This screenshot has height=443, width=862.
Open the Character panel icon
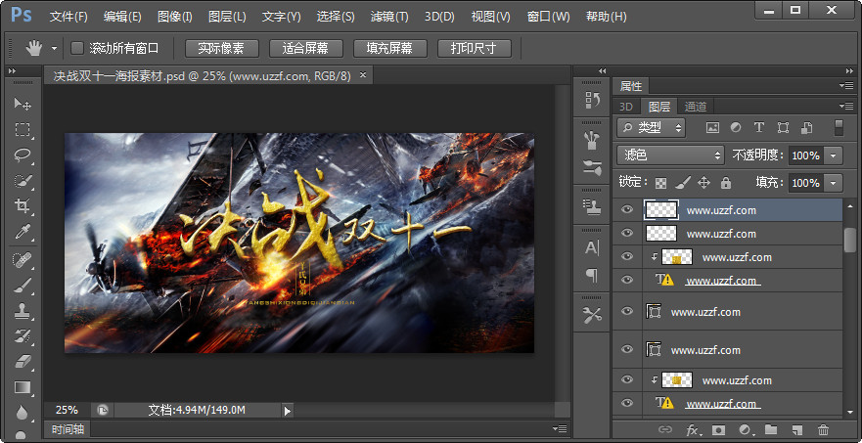(x=593, y=248)
